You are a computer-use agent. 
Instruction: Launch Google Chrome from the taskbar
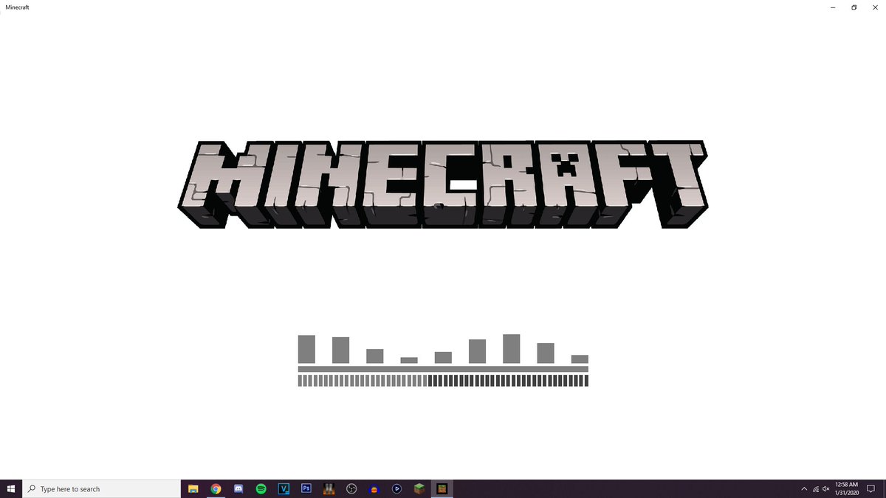216,488
